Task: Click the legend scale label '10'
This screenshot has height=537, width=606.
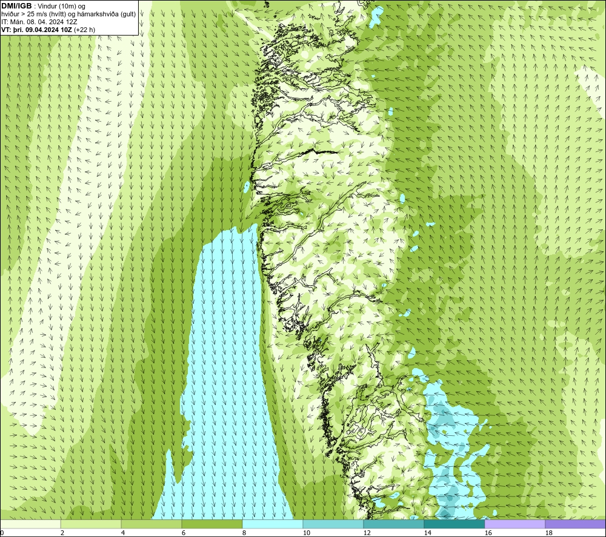Action: point(307,533)
